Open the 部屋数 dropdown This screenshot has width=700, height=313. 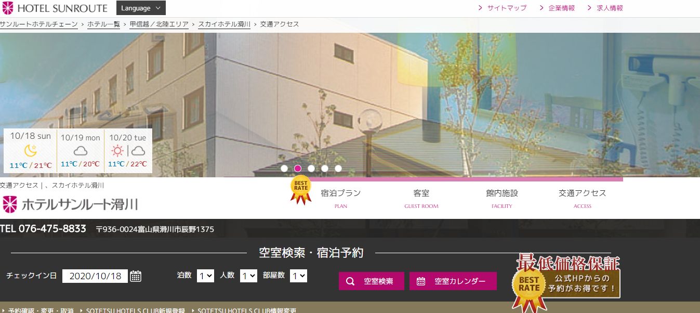tap(298, 276)
